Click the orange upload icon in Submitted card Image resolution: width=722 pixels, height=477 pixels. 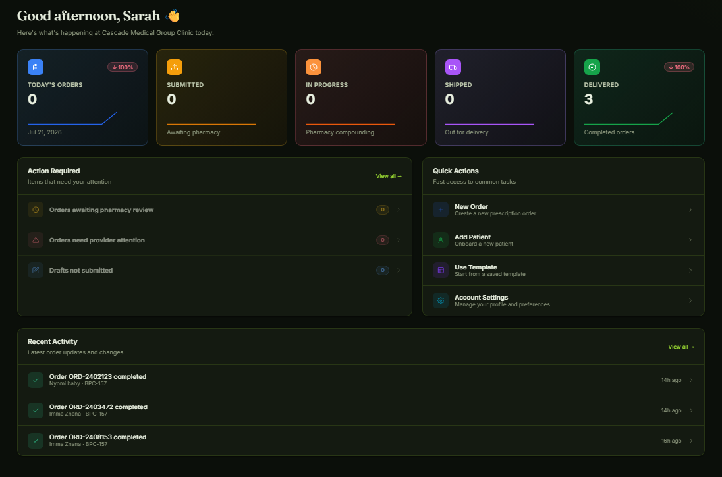point(175,67)
